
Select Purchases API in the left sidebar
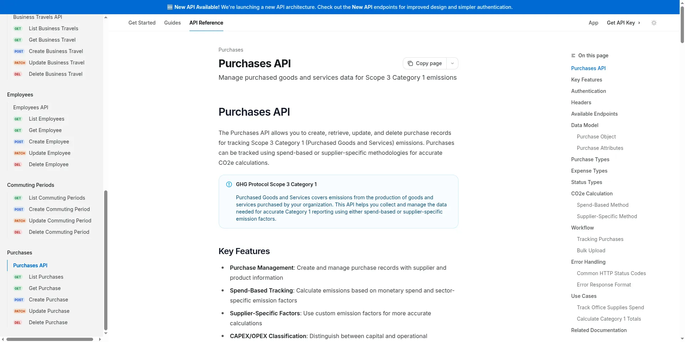[30, 265]
